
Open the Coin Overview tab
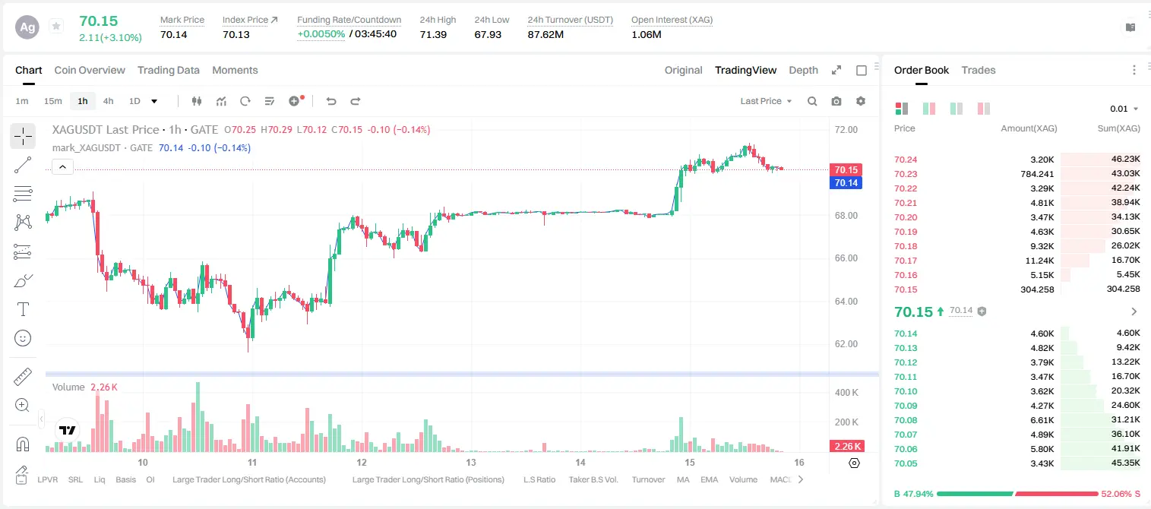pyautogui.click(x=90, y=70)
